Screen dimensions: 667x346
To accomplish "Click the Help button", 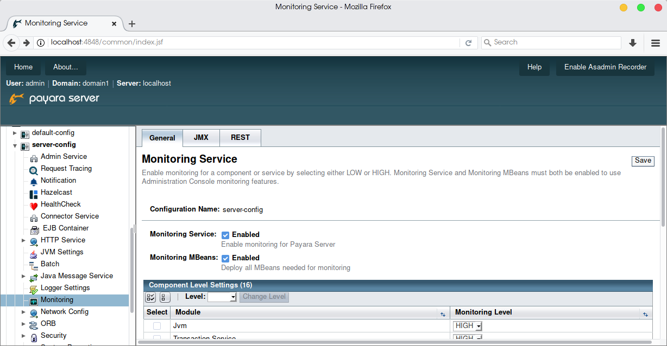I will pos(534,67).
